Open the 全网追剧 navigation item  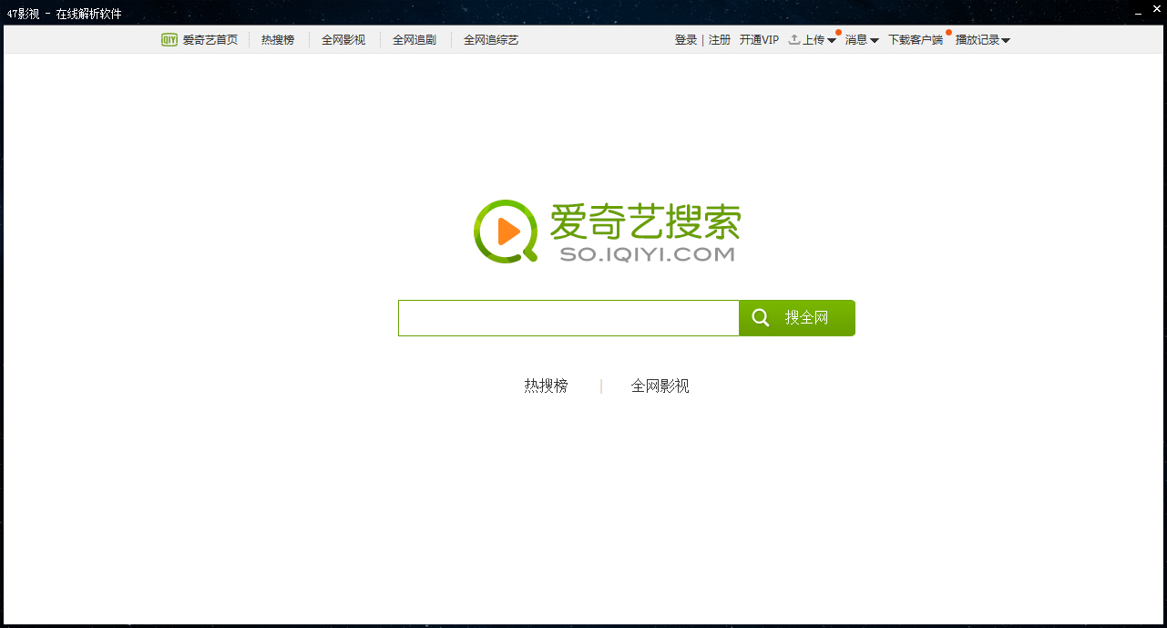click(x=415, y=40)
